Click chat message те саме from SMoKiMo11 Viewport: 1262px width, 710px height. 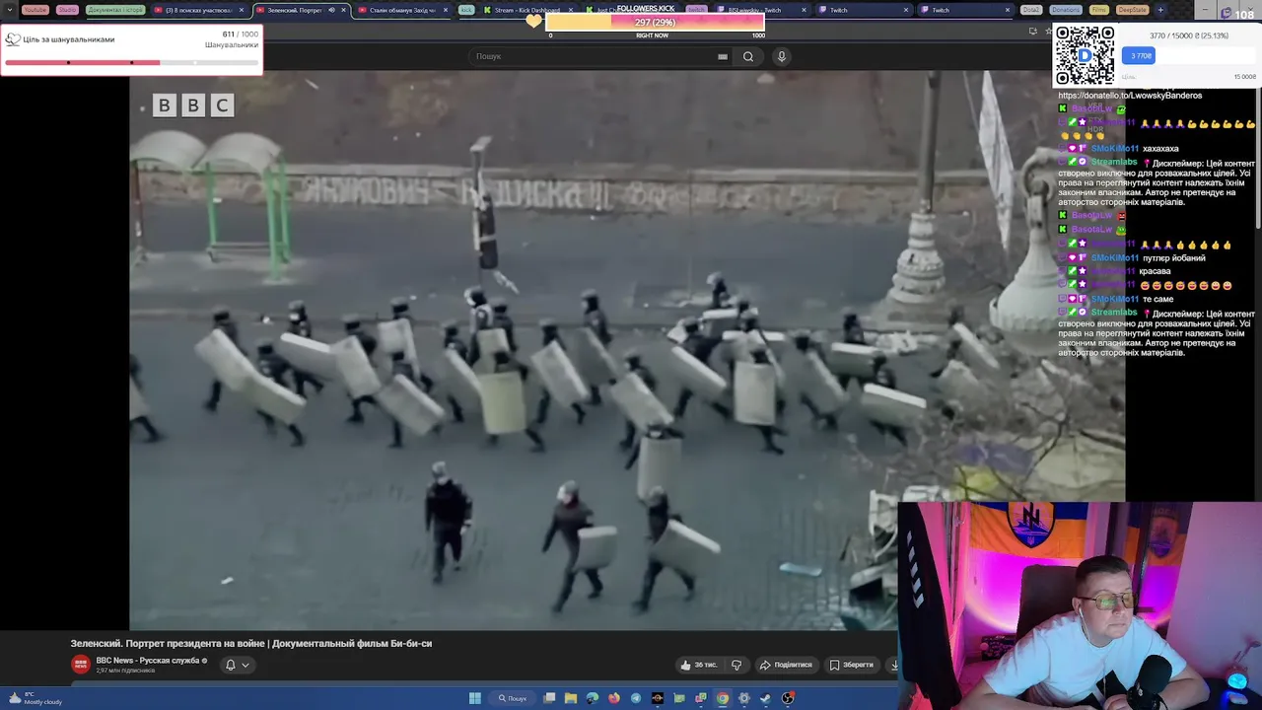[1157, 299]
